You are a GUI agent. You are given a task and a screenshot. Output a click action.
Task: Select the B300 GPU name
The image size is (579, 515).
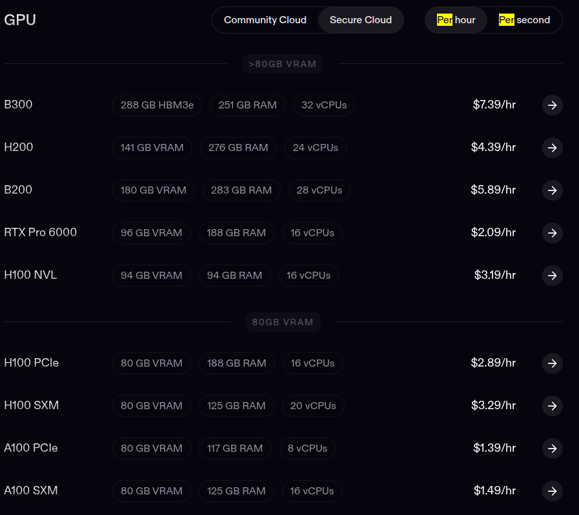tap(18, 105)
